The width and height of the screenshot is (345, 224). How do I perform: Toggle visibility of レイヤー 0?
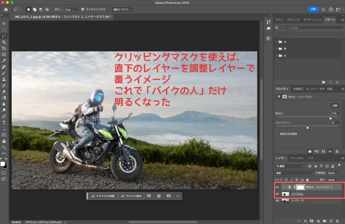(277, 200)
